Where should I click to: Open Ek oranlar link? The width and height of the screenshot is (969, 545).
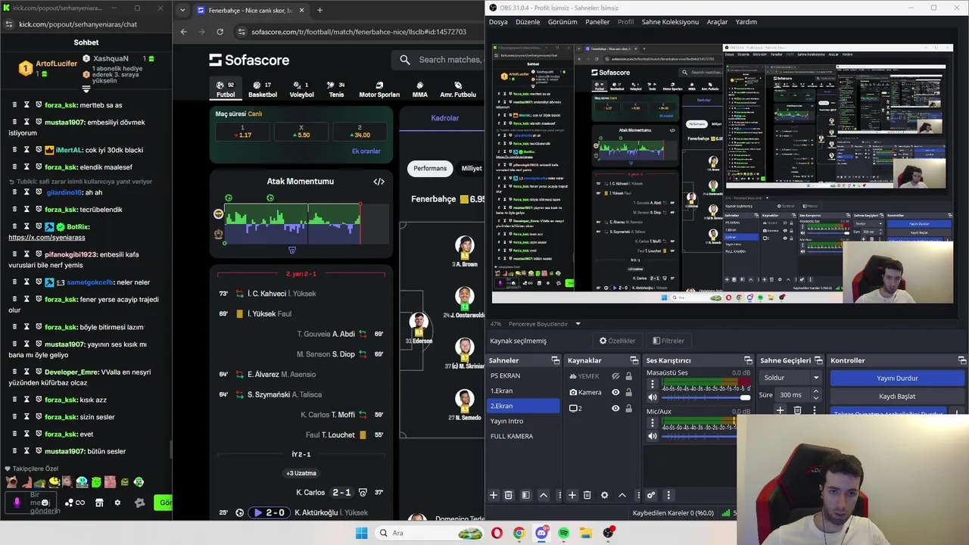[366, 151]
